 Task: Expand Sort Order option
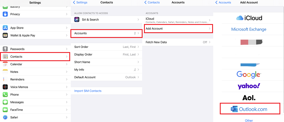pyautogui.click(x=106, y=47)
